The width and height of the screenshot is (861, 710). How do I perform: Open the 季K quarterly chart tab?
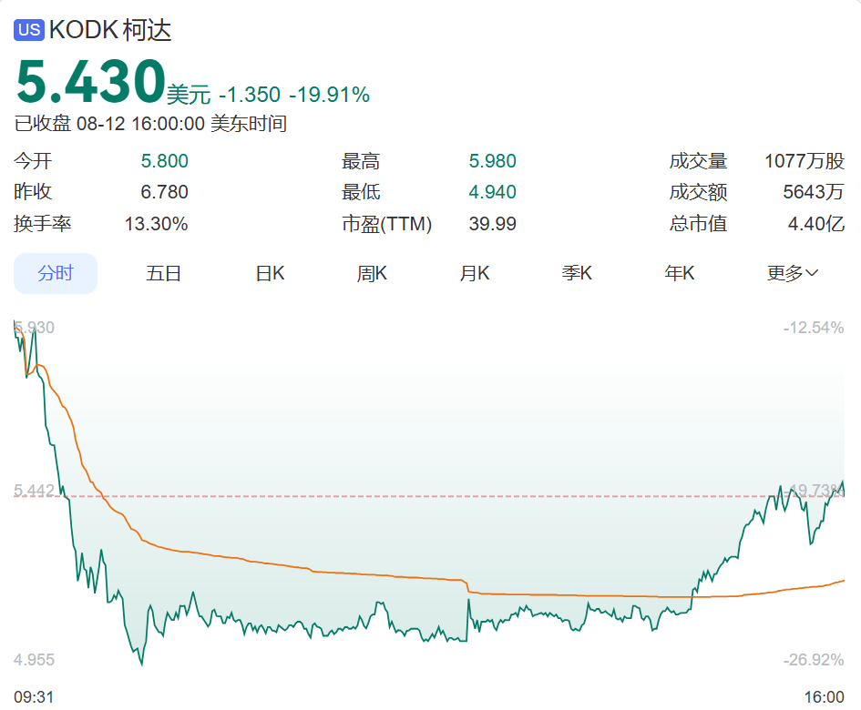coord(577,273)
